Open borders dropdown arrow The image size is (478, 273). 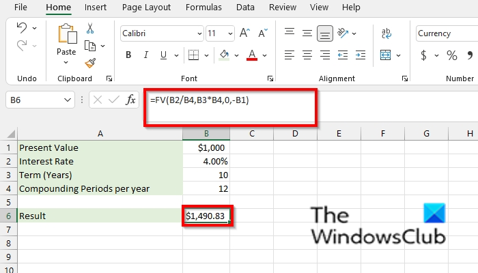coord(206,55)
